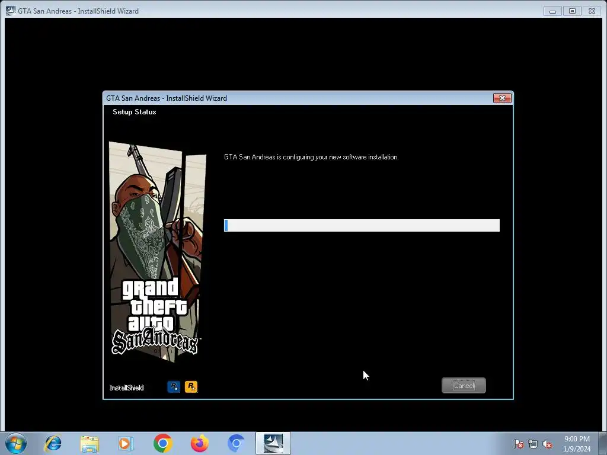Launch Internet Explorer from taskbar
607x455 pixels.
point(53,443)
